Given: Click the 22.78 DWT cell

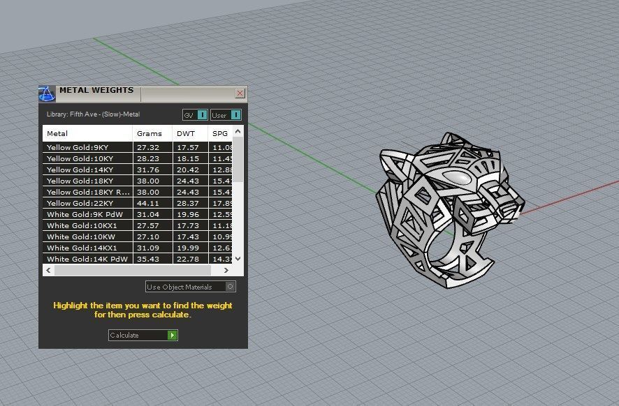Looking at the screenshot, I should (190, 259).
